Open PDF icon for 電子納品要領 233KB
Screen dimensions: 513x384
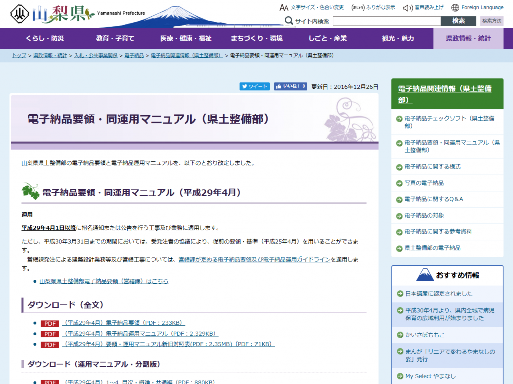tap(50, 323)
